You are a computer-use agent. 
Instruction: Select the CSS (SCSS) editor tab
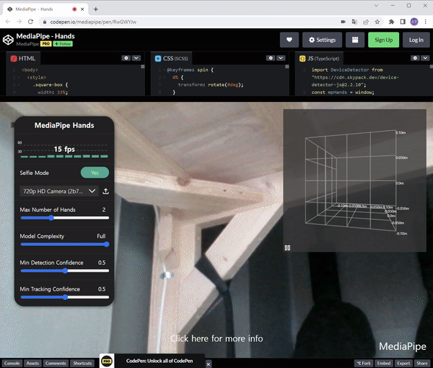[172, 59]
